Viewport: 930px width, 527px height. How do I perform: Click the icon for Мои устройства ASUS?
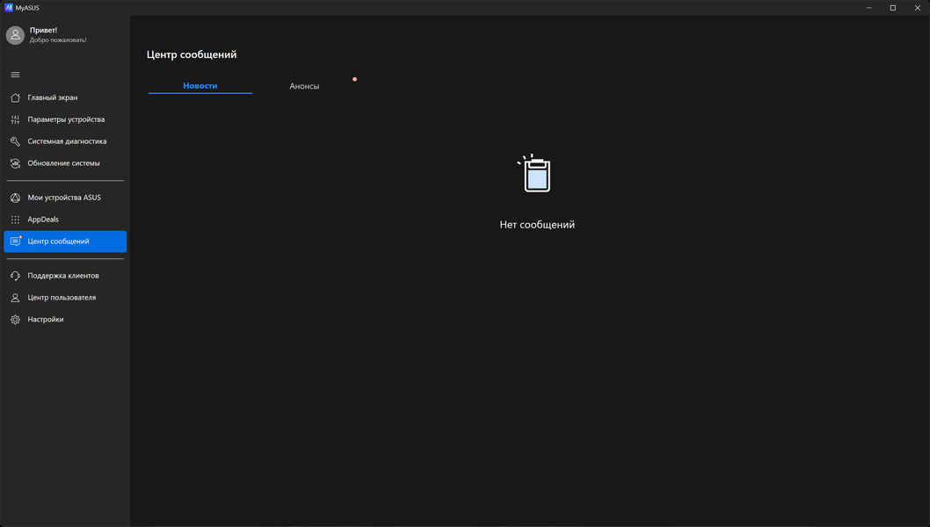(16, 198)
